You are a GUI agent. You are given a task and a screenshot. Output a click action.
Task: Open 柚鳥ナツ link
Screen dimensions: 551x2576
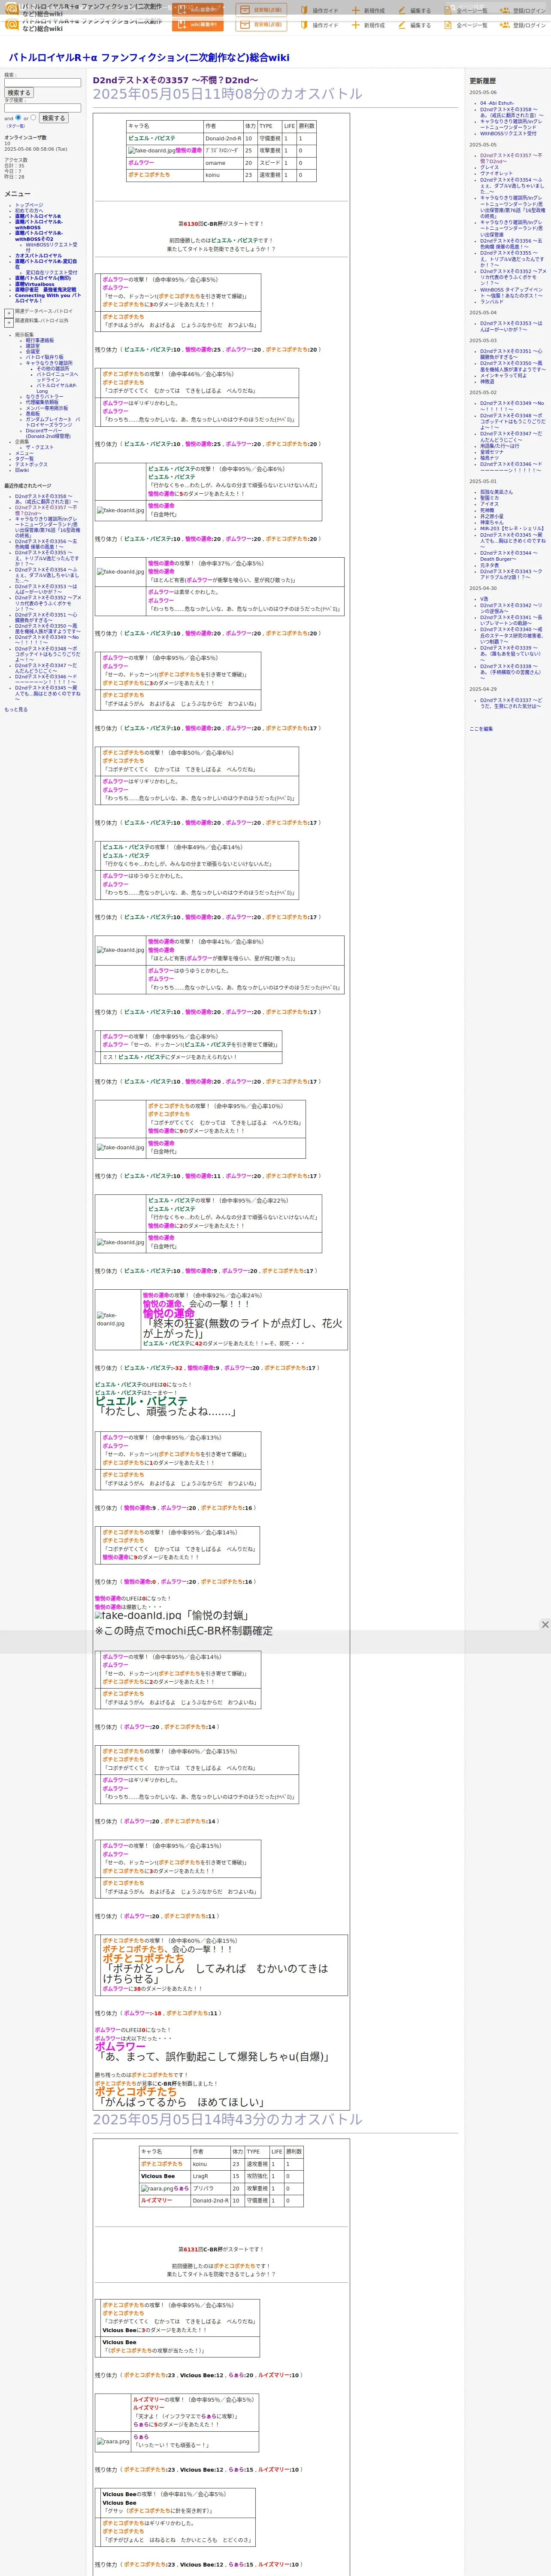point(490,458)
